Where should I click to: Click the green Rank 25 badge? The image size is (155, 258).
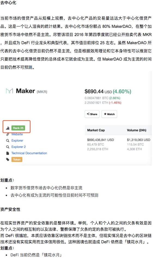[x=18, y=128]
